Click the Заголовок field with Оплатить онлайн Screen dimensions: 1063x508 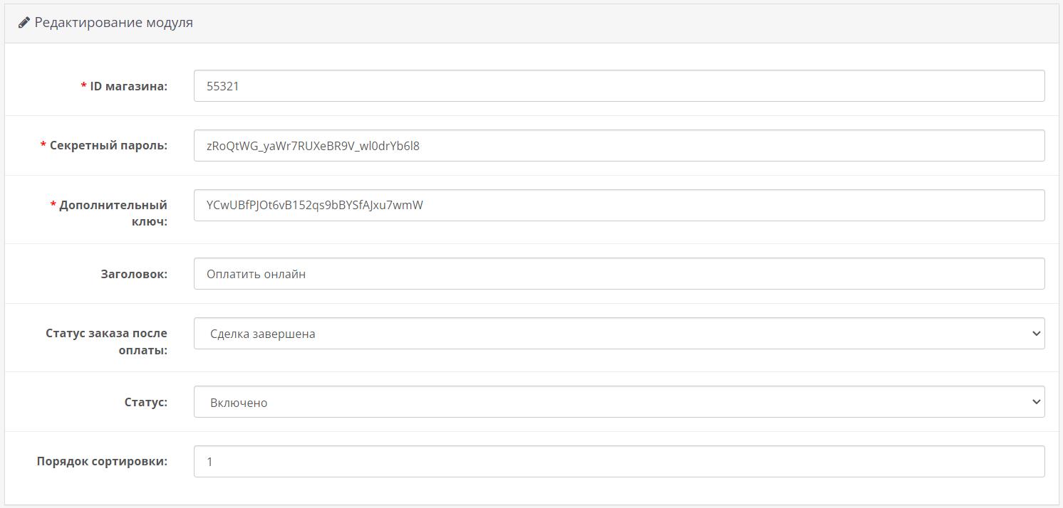pos(618,274)
